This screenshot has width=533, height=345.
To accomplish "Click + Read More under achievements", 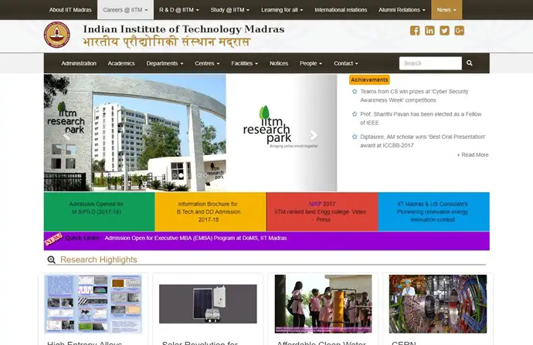I will [x=473, y=155].
